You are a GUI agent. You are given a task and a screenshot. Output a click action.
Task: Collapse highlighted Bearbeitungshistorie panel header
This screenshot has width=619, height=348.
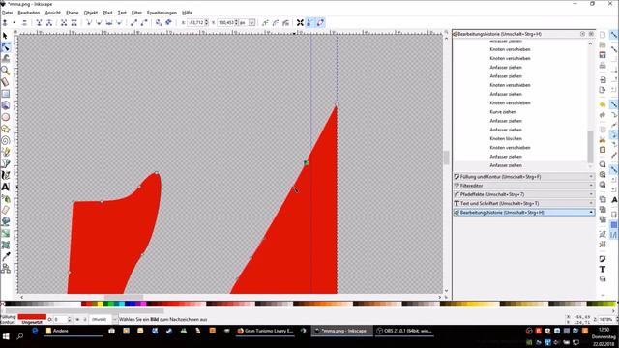pos(524,213)
